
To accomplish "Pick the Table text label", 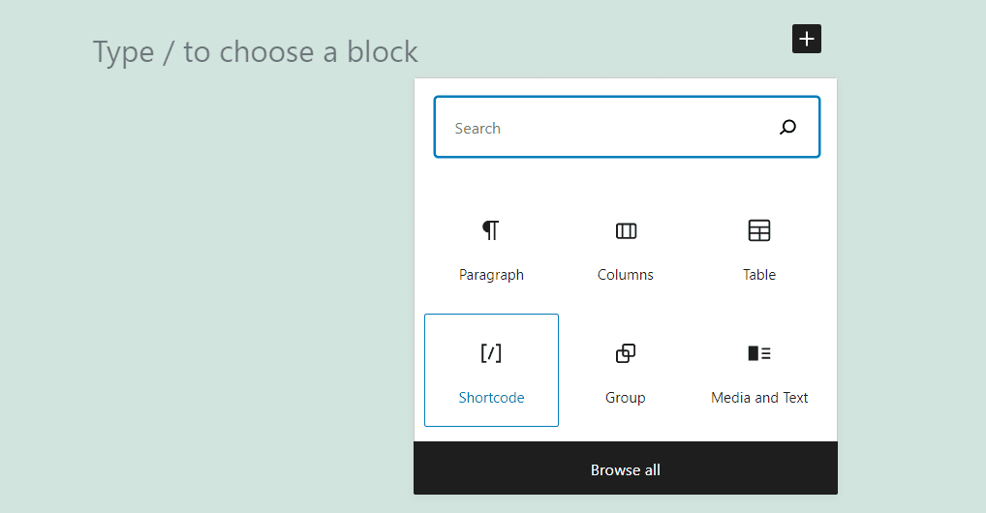I will pos(759,275).
